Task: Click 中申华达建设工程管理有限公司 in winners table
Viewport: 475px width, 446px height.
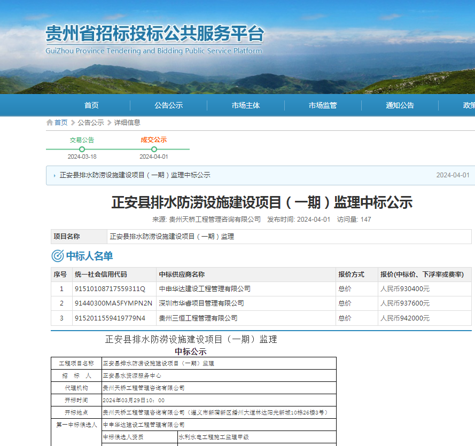Action: pyautogui.click(x=205, y=289)
